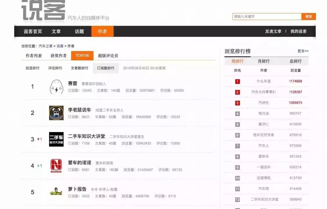Sort by 浏览排行
This screenshot has height=209, width=327.
(33, 68)
